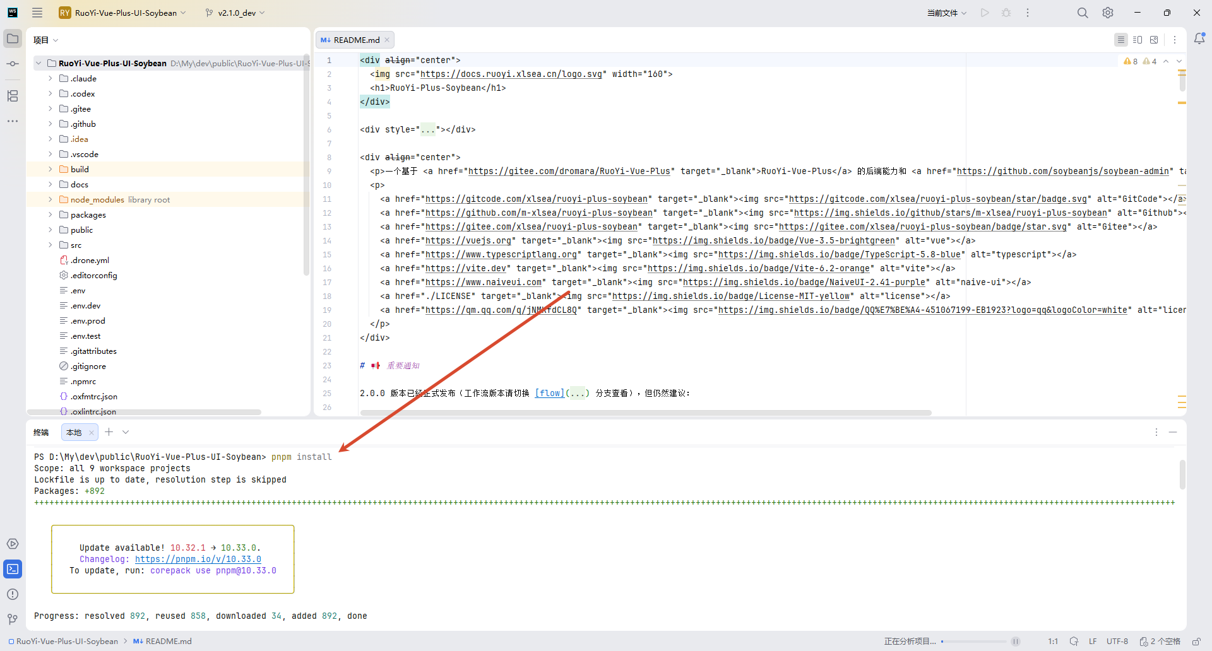1212x651 pixels.
Task: Open the Structure tool window icon
Action: [x=13, y=96]
